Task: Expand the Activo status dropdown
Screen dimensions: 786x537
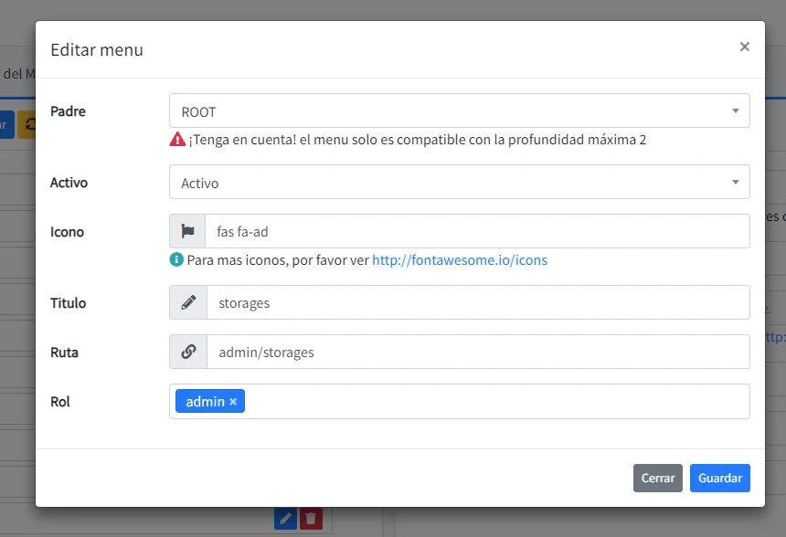Action: tap(459, 183)
